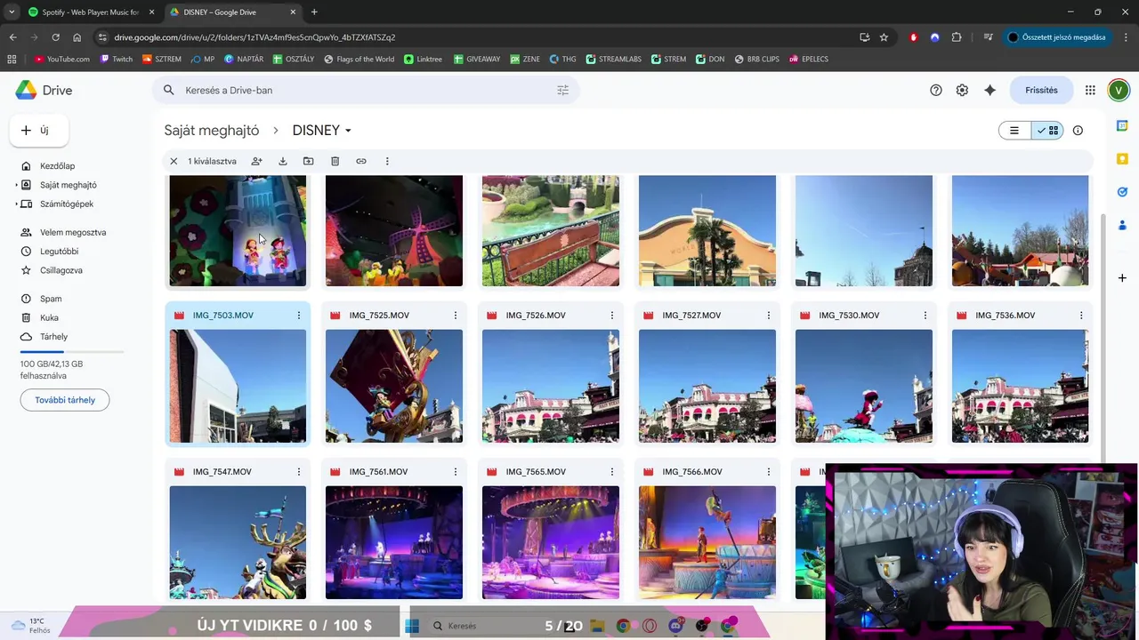
Task: Copy link using the link icon
Action: (360, 161)
